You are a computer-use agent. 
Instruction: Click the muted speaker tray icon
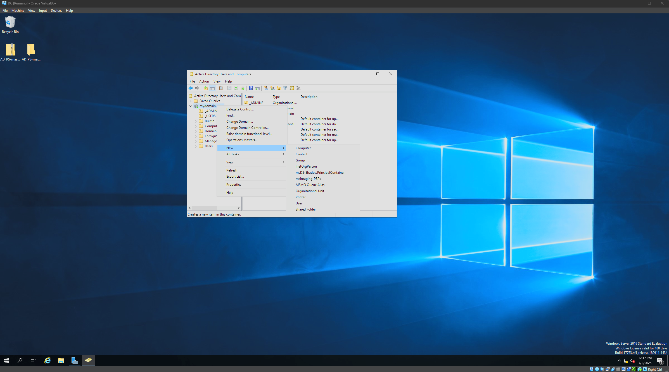633,361
